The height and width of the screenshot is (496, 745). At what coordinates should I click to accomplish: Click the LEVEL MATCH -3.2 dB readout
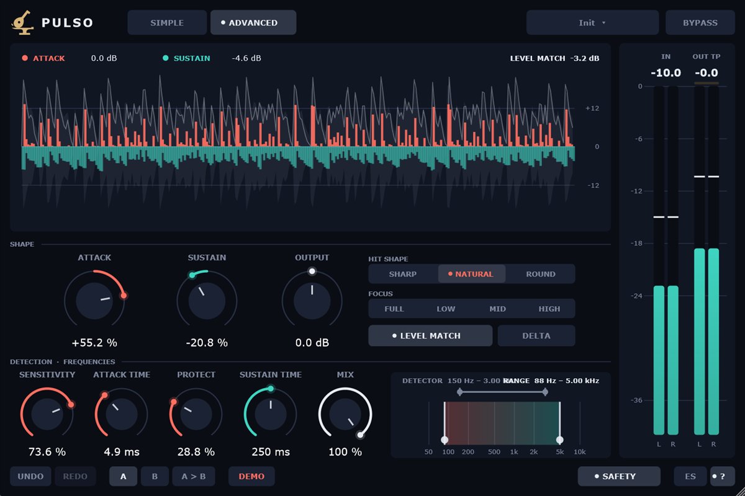click(554, 58)
